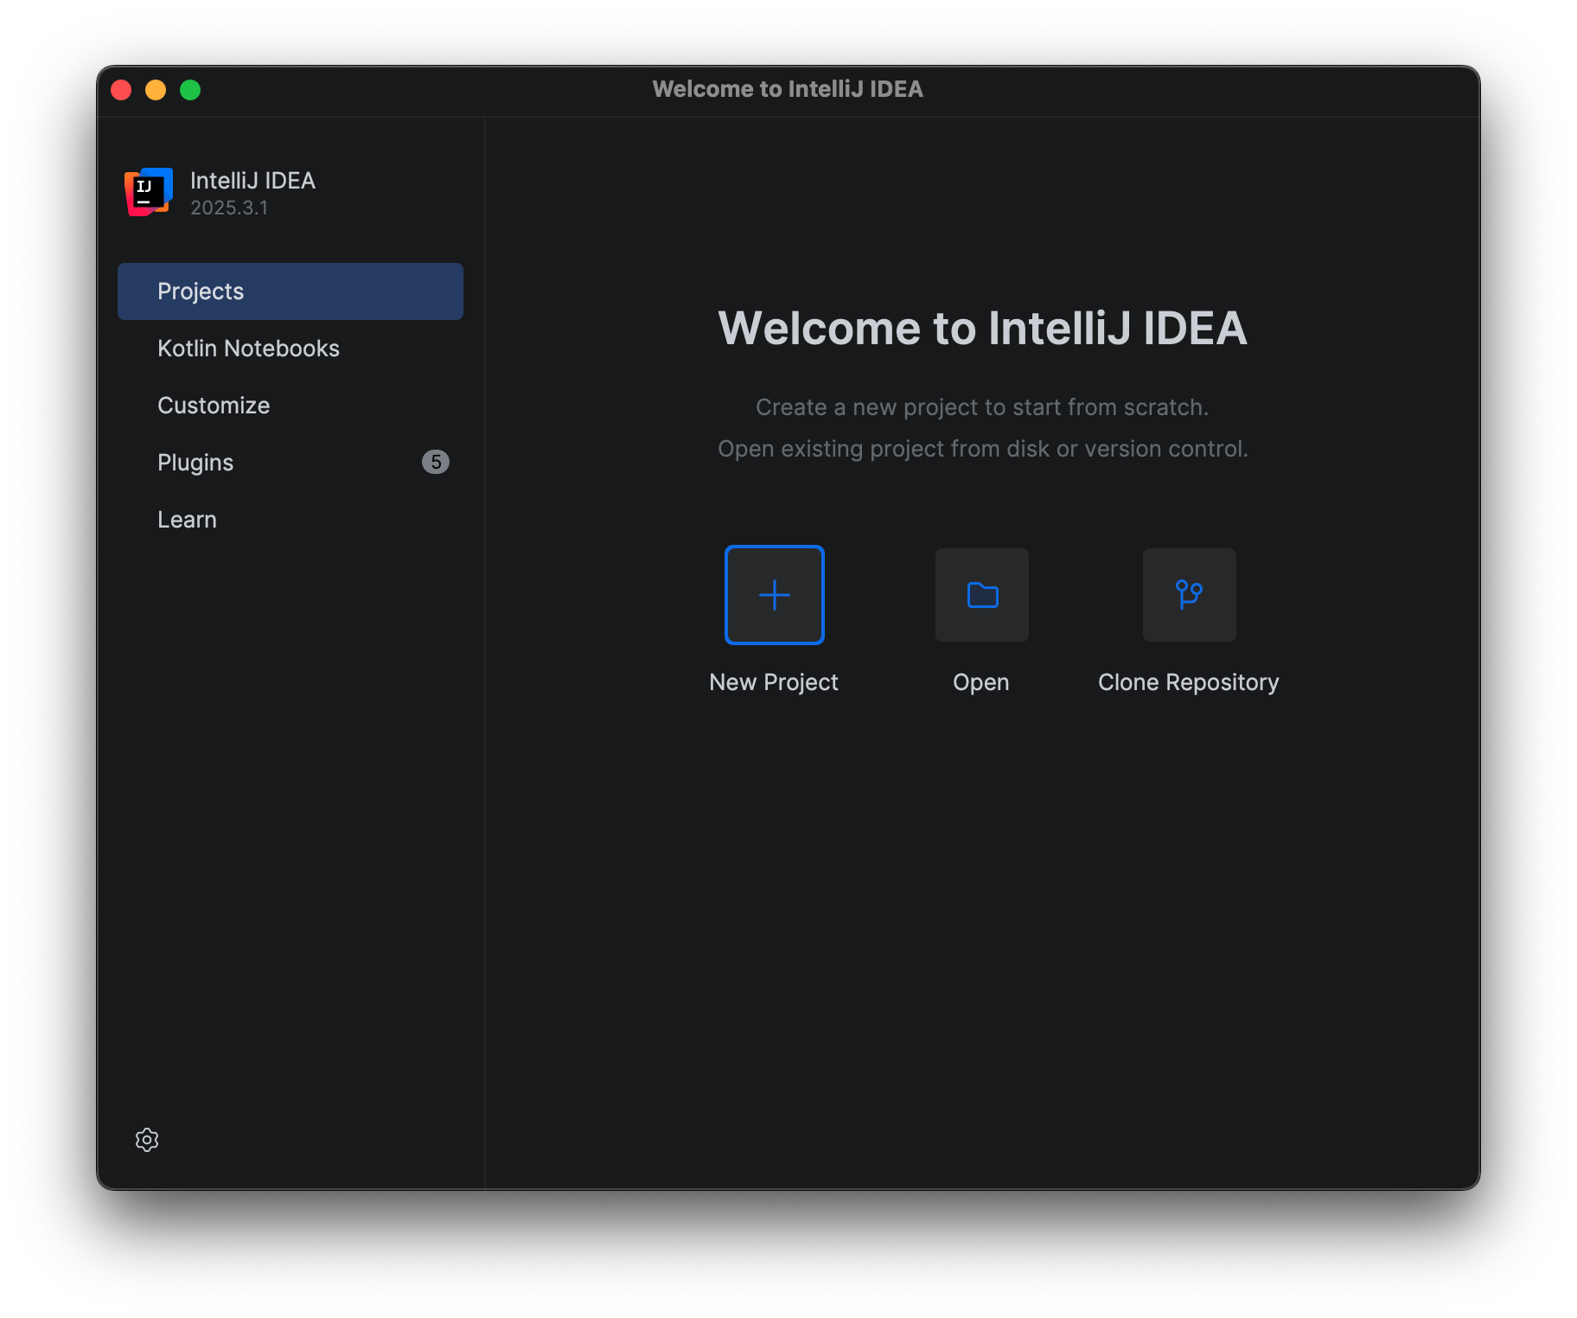Click the 2025.3.1 version number
Viewport: 1577px width, 1318px height.
(229, 208)
